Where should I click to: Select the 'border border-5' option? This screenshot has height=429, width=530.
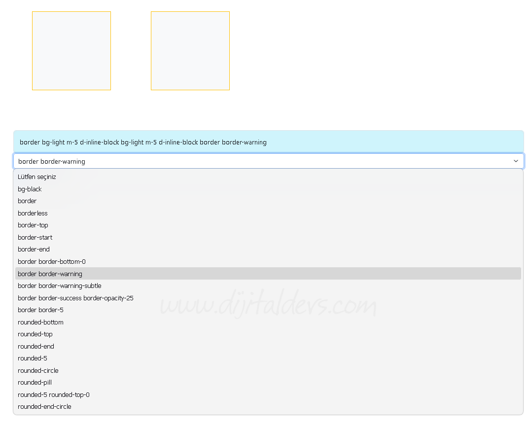click(41, 310)
